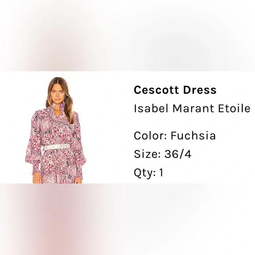The height and width of the screenshot is (255, 255).
Task: Click the Cescott Dress product title
Action: click(175, 90)
